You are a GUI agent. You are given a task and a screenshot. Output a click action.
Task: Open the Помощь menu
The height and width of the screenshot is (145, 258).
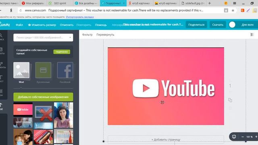101,25
